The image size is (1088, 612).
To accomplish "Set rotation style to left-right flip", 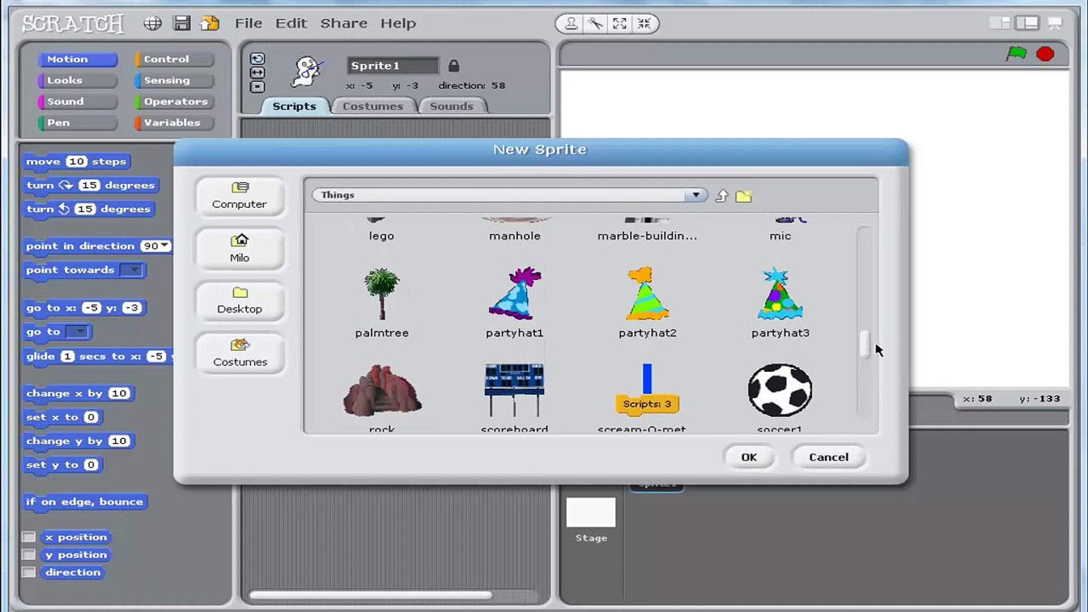I will tap(257, 73).
